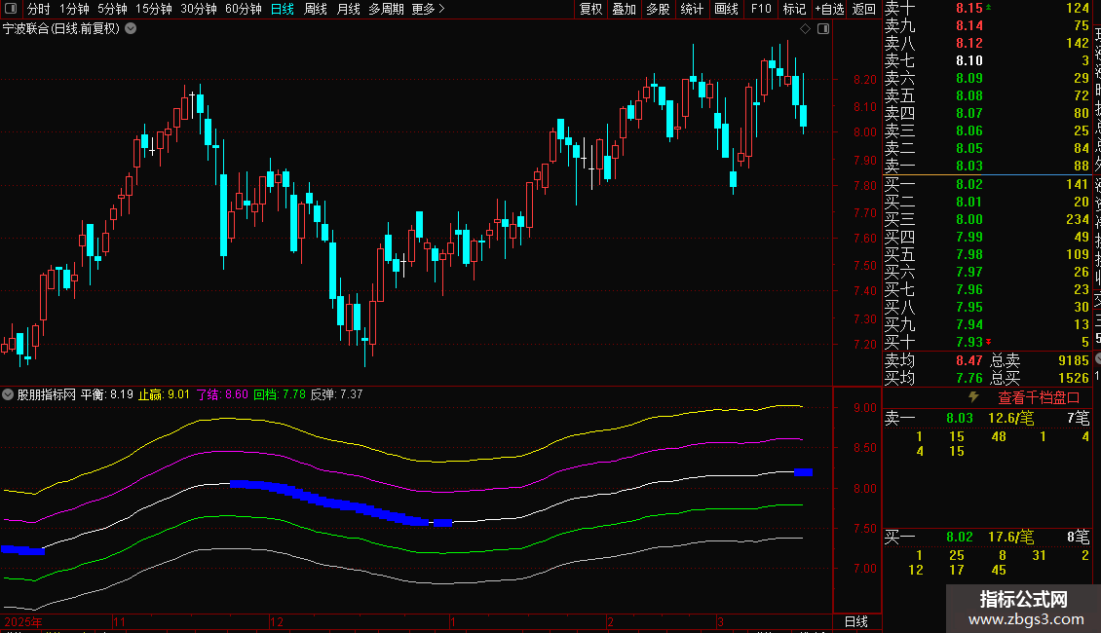Open F10 company info
Screen dimensions: 1101x633
[x=760, y=9]
